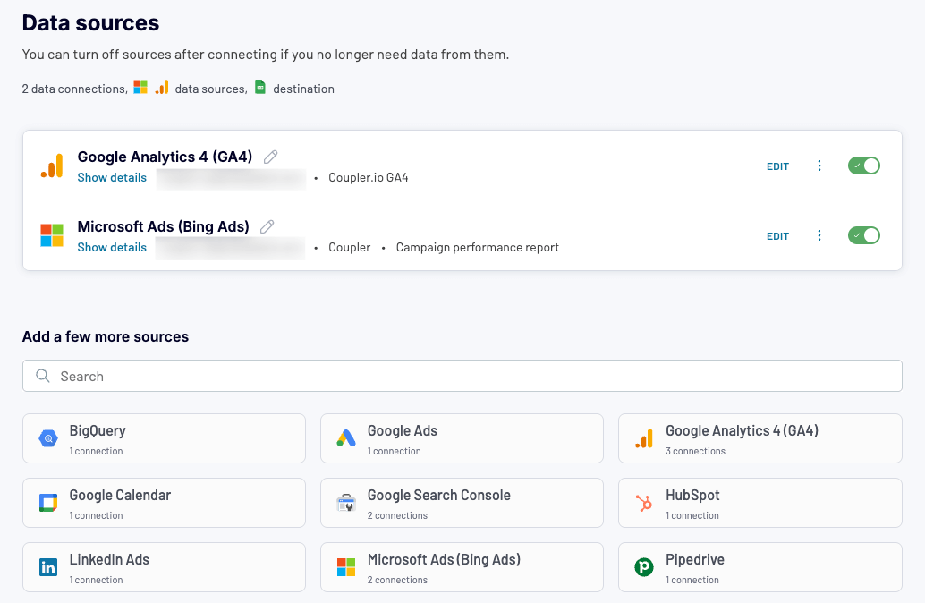This screenshot has height=603, width=925.
Task: Add Microsoft Ads source card with 2 connections
Action: pyautogui.click(x=462, y=567)
